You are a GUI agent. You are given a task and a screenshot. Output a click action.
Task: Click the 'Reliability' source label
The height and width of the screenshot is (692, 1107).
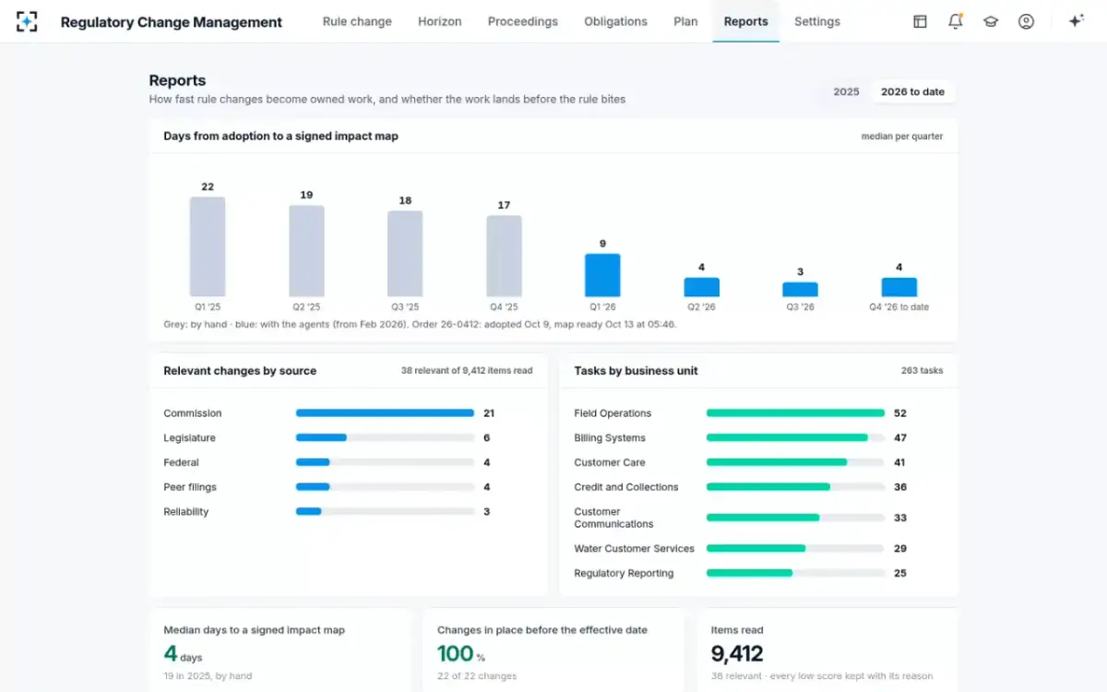tap(186, 512)
